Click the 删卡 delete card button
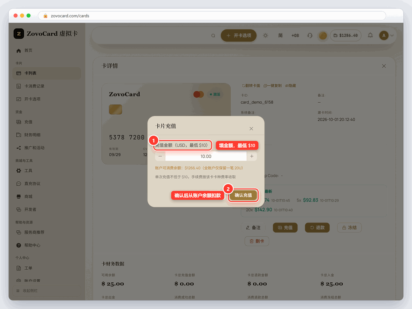412x309 pixels. 257,241
